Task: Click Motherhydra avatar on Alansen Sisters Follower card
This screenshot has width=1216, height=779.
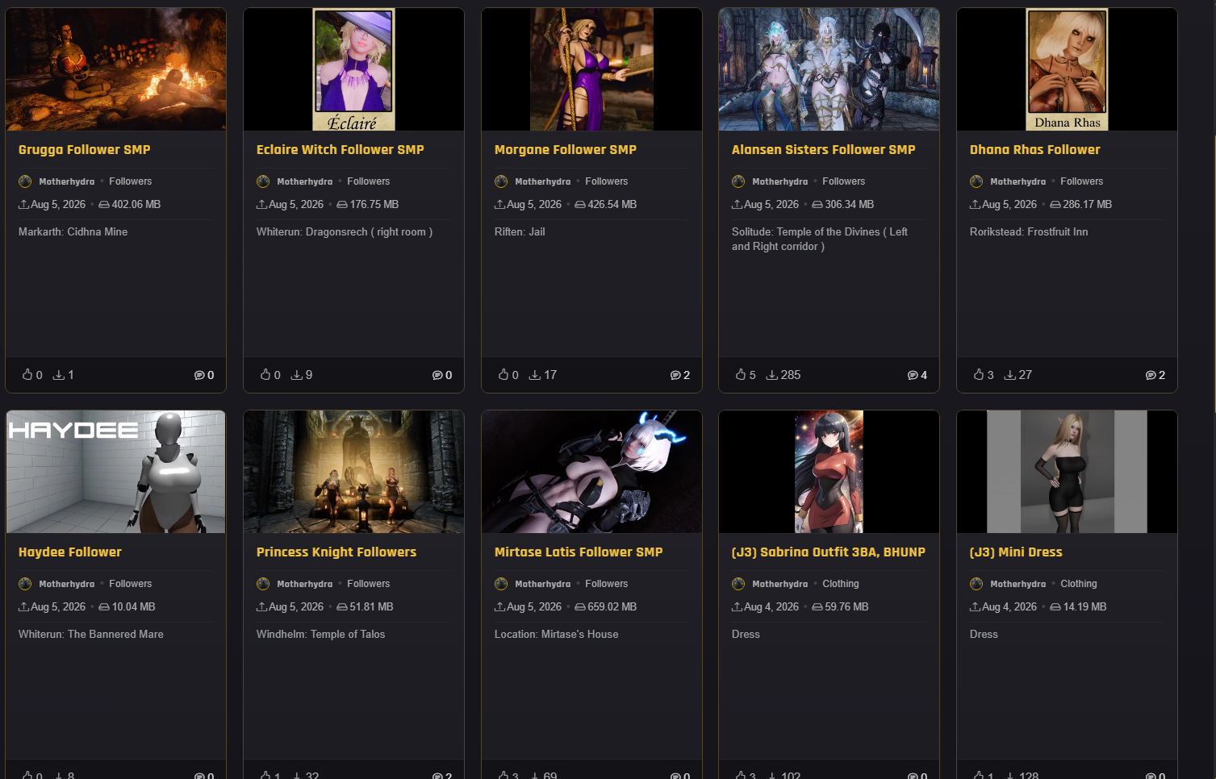Action: pos(738,181)
